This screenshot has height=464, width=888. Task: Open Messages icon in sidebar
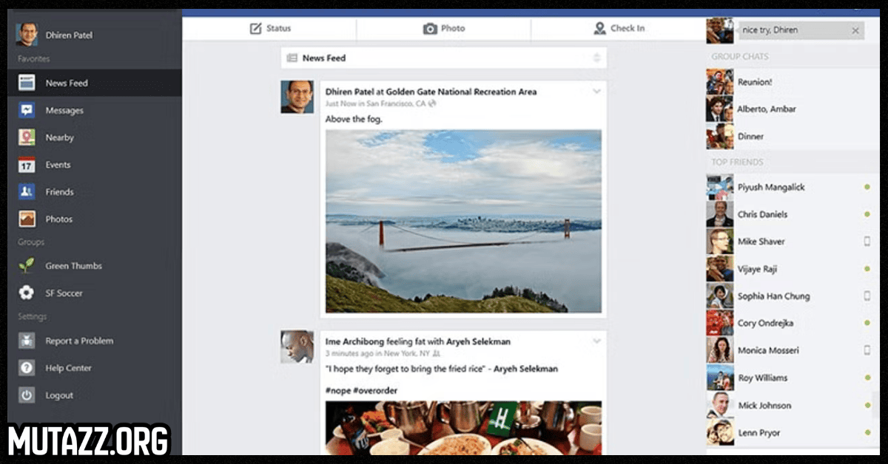click(x=27, y=110)
